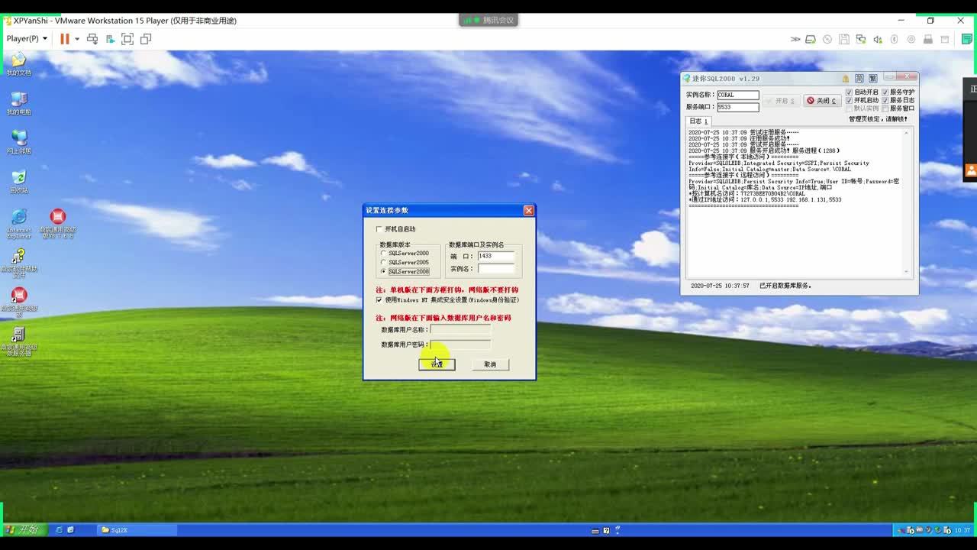Open 回收站 desktop icon
977x550 pixels.
19,181
